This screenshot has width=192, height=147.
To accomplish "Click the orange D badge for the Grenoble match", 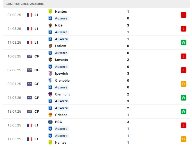I will (x=184, y=84).
